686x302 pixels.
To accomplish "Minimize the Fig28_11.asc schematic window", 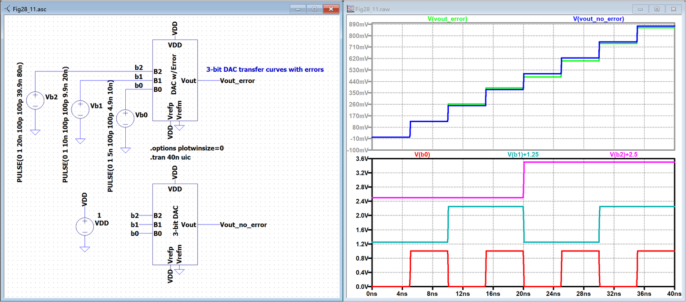I will click(x=298, y=9).
